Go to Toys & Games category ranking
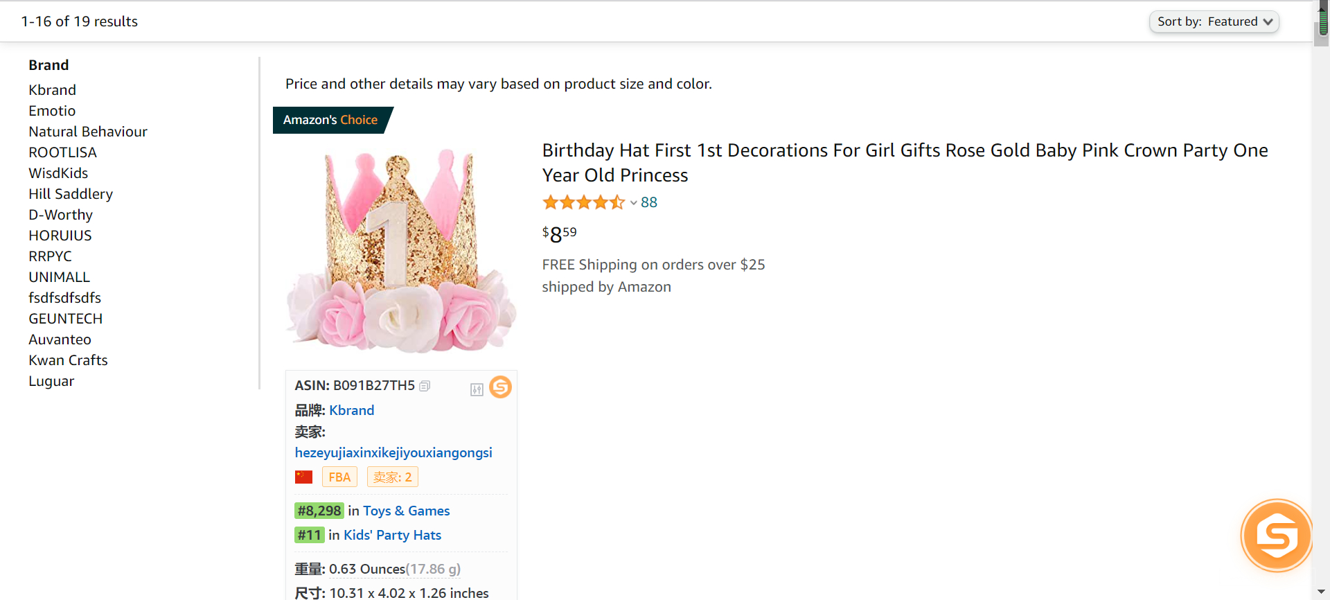This screenshot has width=1330, height=600. (406, 511)
